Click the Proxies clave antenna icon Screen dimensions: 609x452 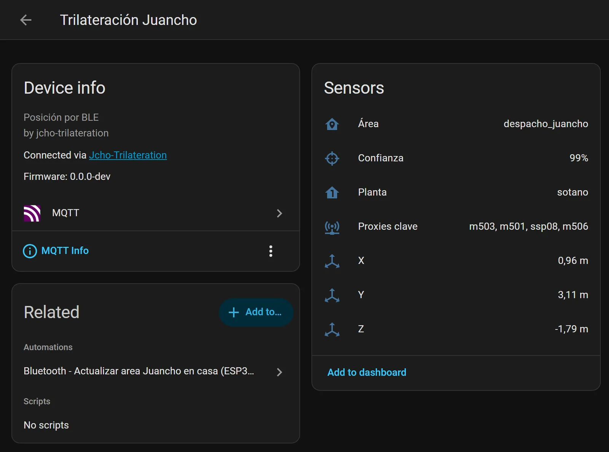332,227
